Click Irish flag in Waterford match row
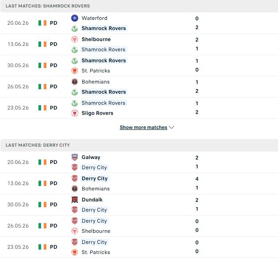Image resolution: width=278 pixels, height=258 pixels. [x=42, y=23]
